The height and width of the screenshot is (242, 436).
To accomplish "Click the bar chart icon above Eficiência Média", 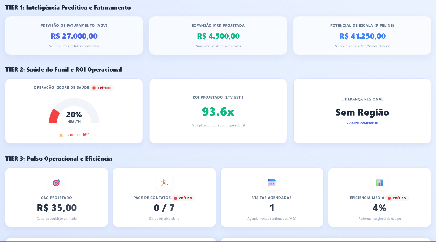I will coord(379,183).
